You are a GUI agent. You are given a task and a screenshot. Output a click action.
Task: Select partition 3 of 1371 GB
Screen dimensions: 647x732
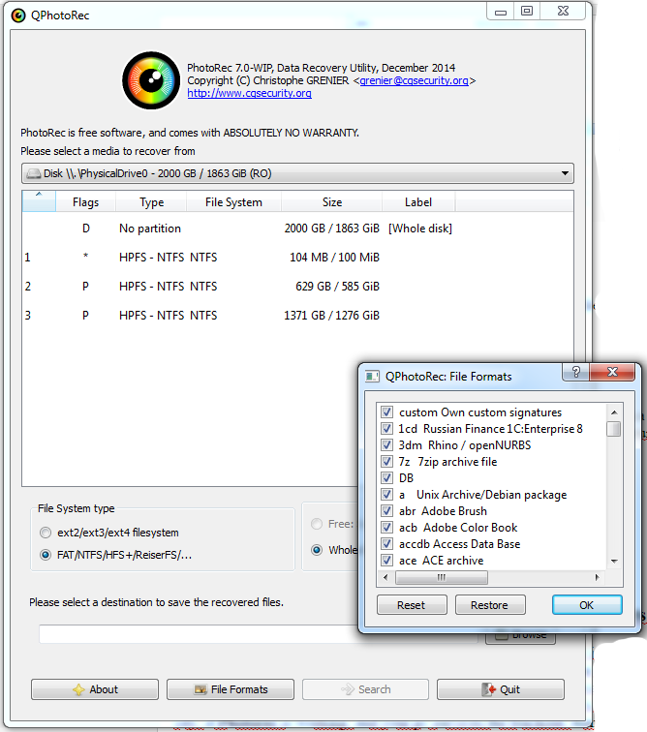[297, 316]
